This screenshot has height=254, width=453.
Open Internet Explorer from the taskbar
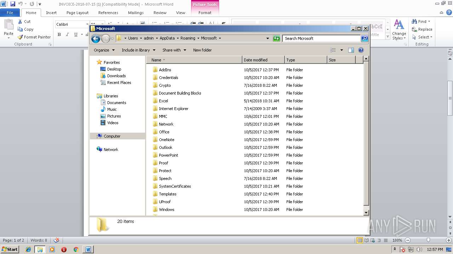point(28,249)
